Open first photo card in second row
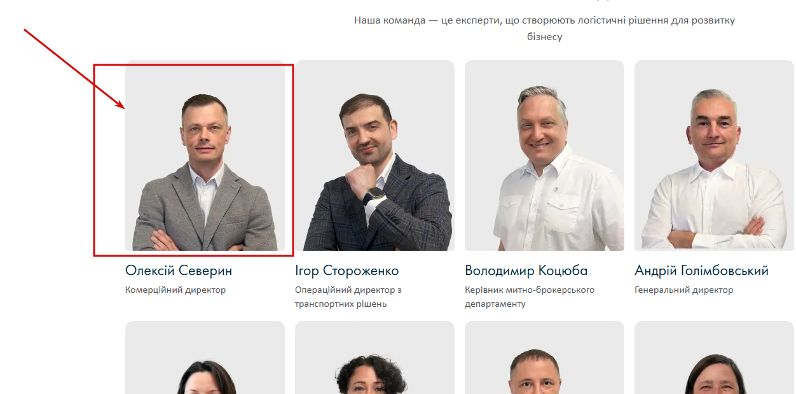 [205, 357]
